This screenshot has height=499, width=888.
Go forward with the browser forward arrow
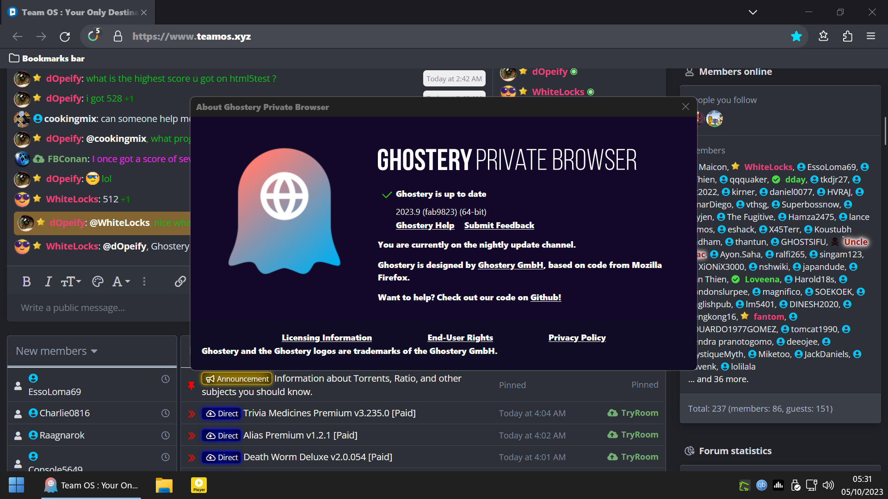41,37
